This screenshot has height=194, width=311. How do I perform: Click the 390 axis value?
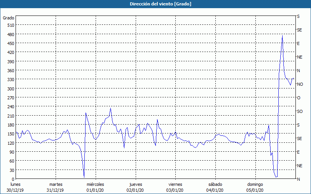[x=11, y=62]
